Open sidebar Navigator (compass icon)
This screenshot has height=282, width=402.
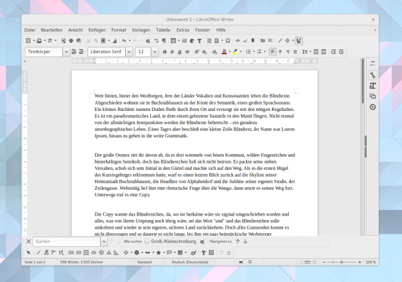click(372, 107)
